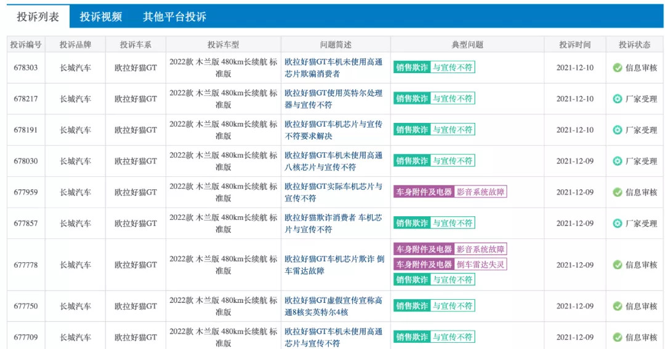The width and height of the screenshot is (665, 349).
Task: Click 长城汽车 brand in row 678303
Action: (x=75, y=68)
